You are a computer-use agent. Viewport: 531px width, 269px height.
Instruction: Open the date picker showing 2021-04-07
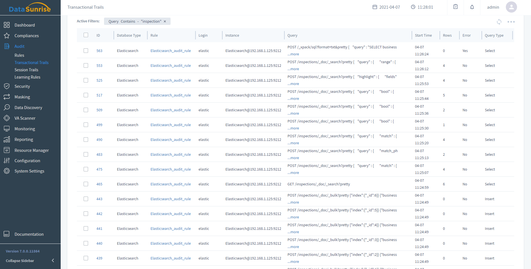click(x=386, y=7)
